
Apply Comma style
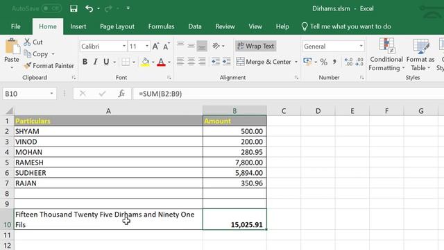click(334, 62)
